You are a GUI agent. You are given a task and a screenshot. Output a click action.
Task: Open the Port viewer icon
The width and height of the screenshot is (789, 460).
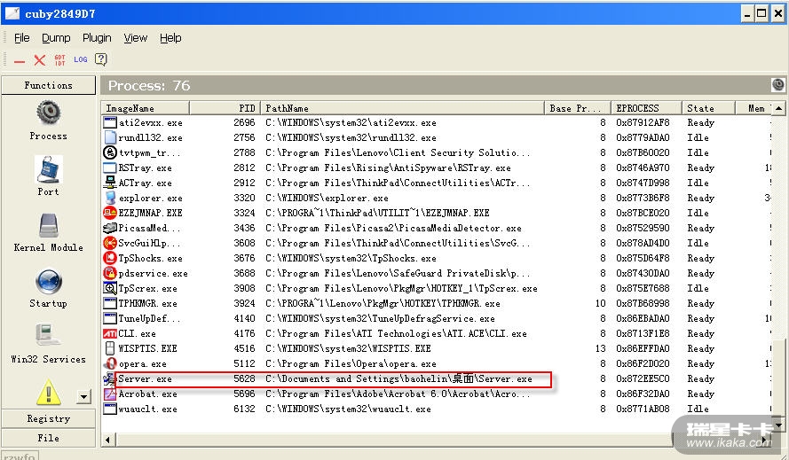tap(48, 169)
